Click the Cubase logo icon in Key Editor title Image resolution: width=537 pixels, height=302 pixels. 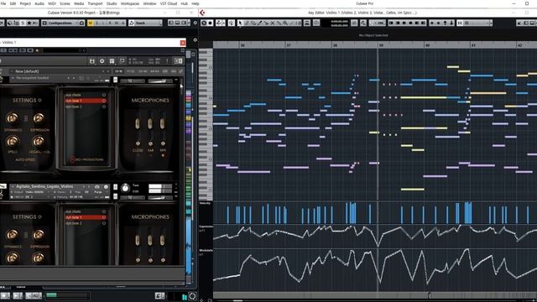(x=202, y=13)
